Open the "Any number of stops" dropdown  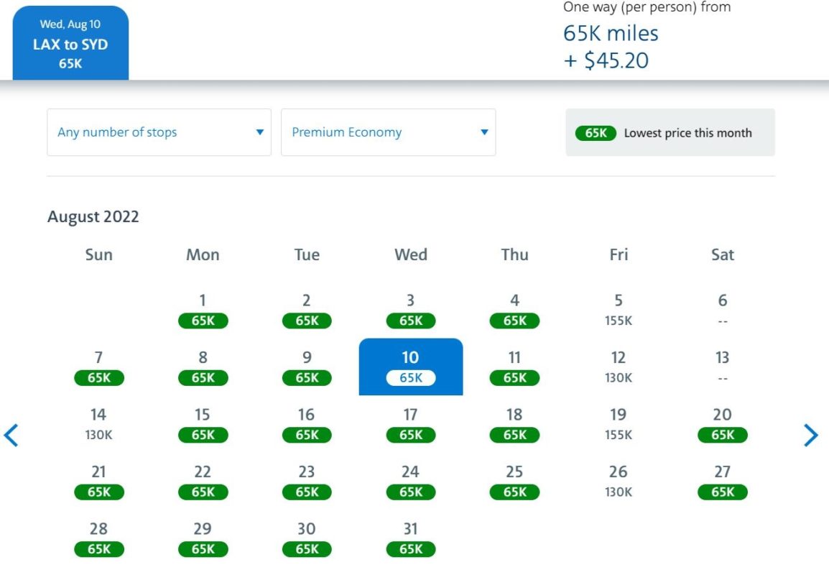[158, 132]
